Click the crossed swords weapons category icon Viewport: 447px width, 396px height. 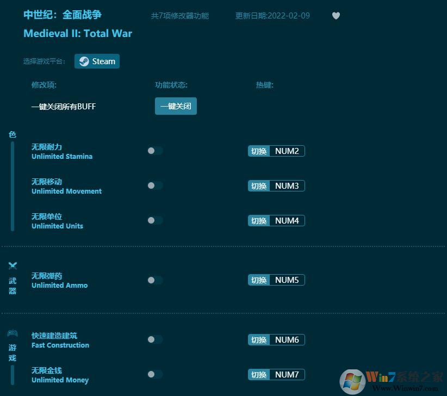(13, 266)
